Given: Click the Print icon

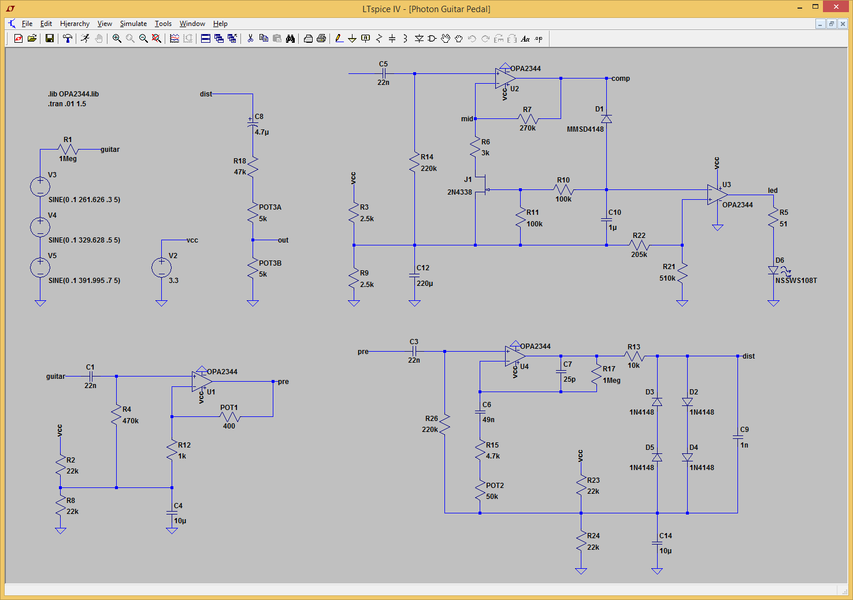Looking at the screenshot, I should pos(321,39).
